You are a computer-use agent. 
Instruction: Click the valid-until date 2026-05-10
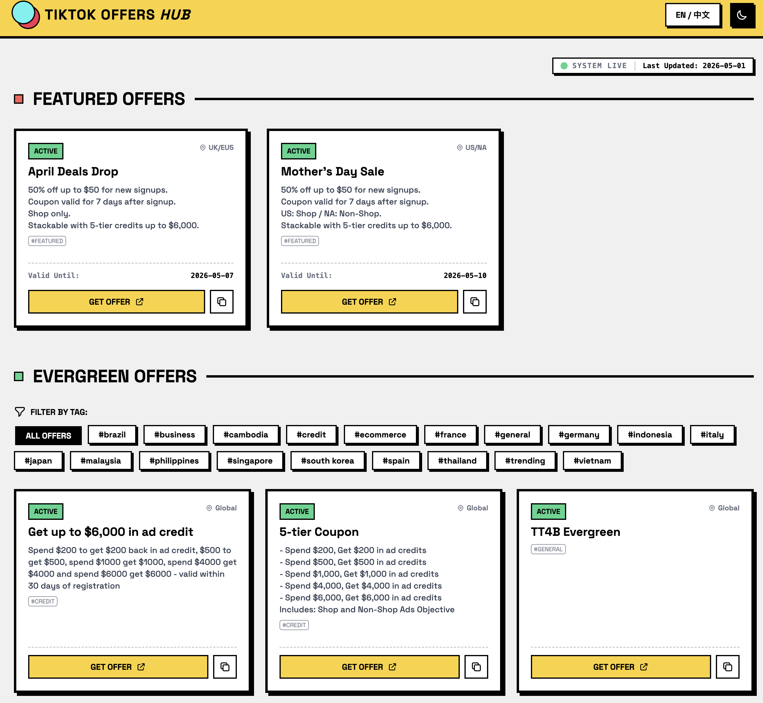[465, 275]
